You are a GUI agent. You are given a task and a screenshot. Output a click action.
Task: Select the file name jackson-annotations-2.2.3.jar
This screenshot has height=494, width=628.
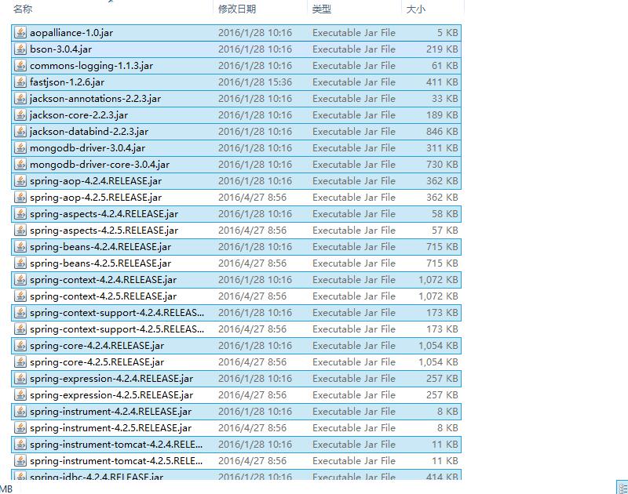click(95, 98)
